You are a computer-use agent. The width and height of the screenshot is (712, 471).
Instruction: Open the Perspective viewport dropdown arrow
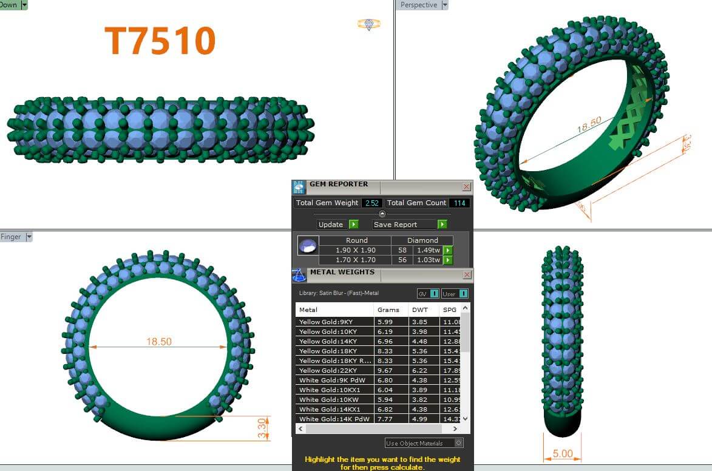click(445, 5)
